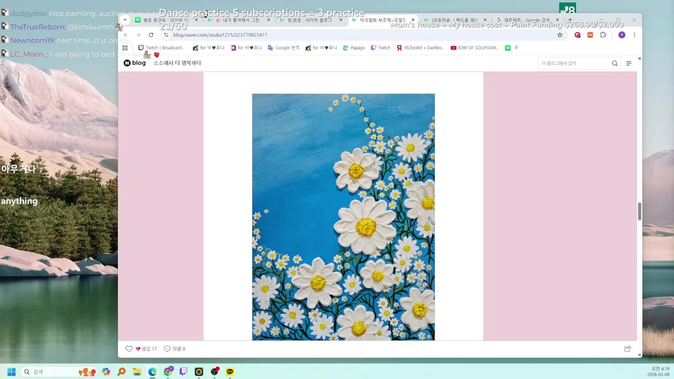Focus the 이 블로그에서 검색 field

point(574,63)
